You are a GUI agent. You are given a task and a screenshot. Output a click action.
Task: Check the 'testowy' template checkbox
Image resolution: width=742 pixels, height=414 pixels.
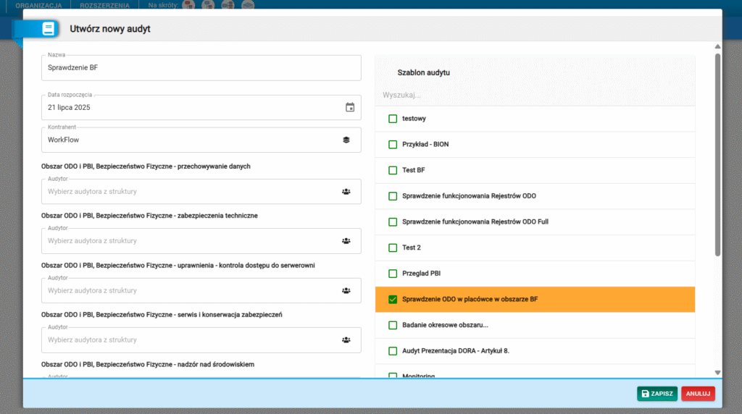tap(393, 119)
